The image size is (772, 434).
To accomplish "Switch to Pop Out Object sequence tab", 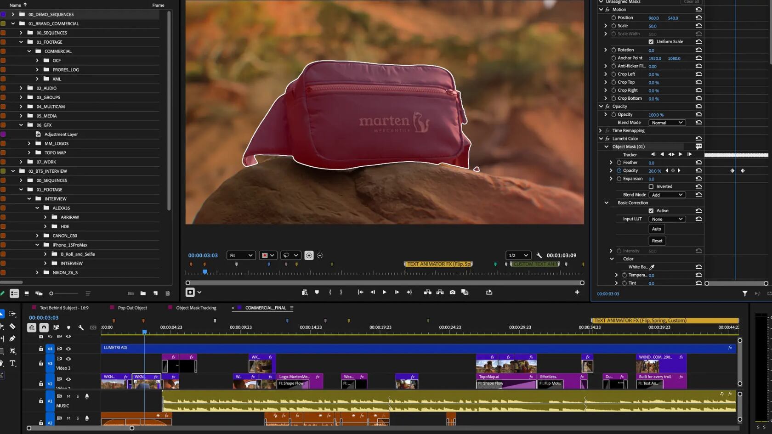I will pyautogui.click(x=132, y=308).
